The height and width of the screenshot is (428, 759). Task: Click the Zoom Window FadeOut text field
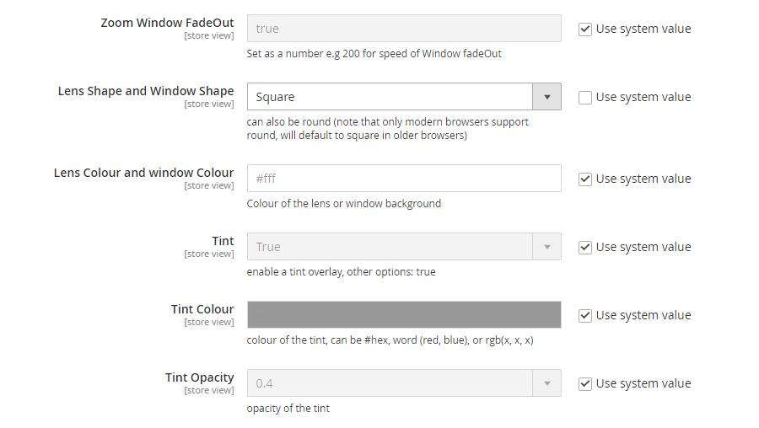coord(404,29)
